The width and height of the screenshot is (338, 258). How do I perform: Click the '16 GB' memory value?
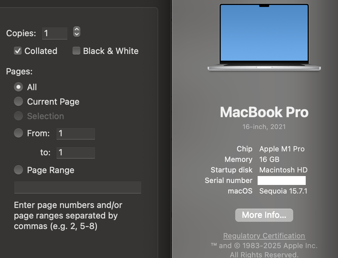point(269,159)
